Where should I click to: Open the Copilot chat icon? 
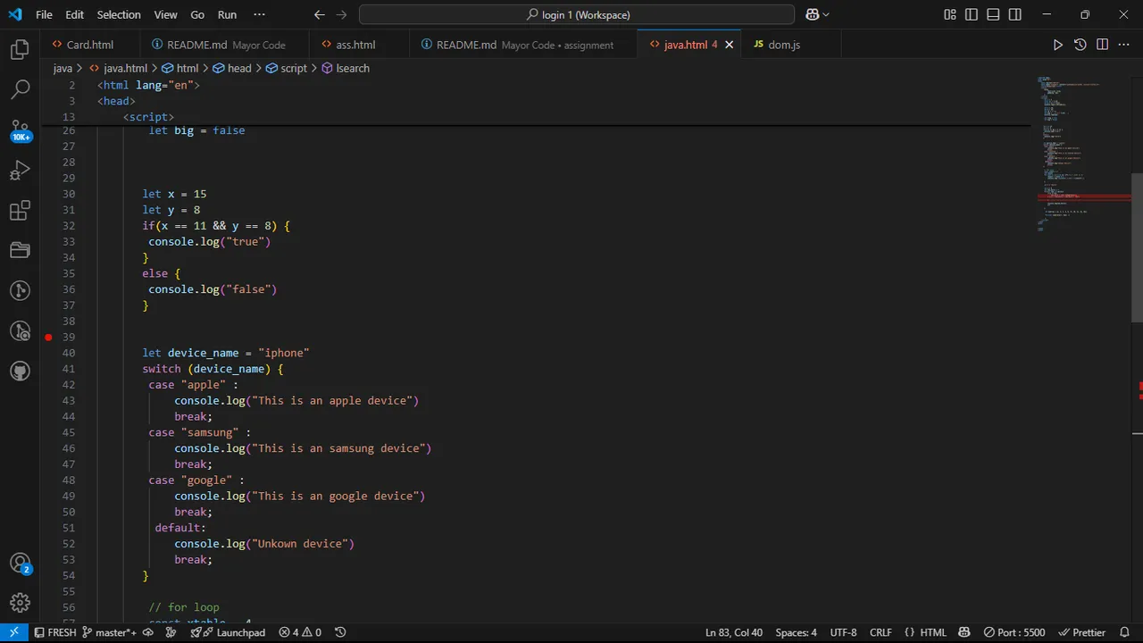click(x=812, y=14)
